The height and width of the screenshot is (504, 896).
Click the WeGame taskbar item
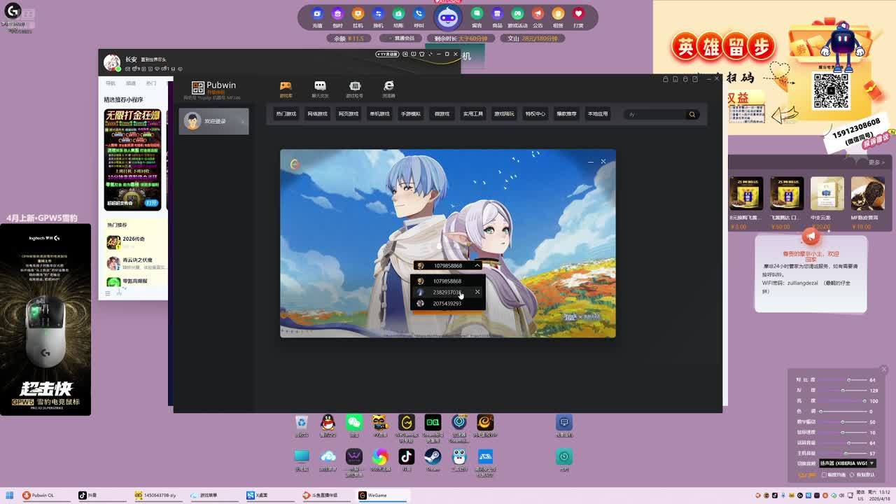(x=378, y=495)
